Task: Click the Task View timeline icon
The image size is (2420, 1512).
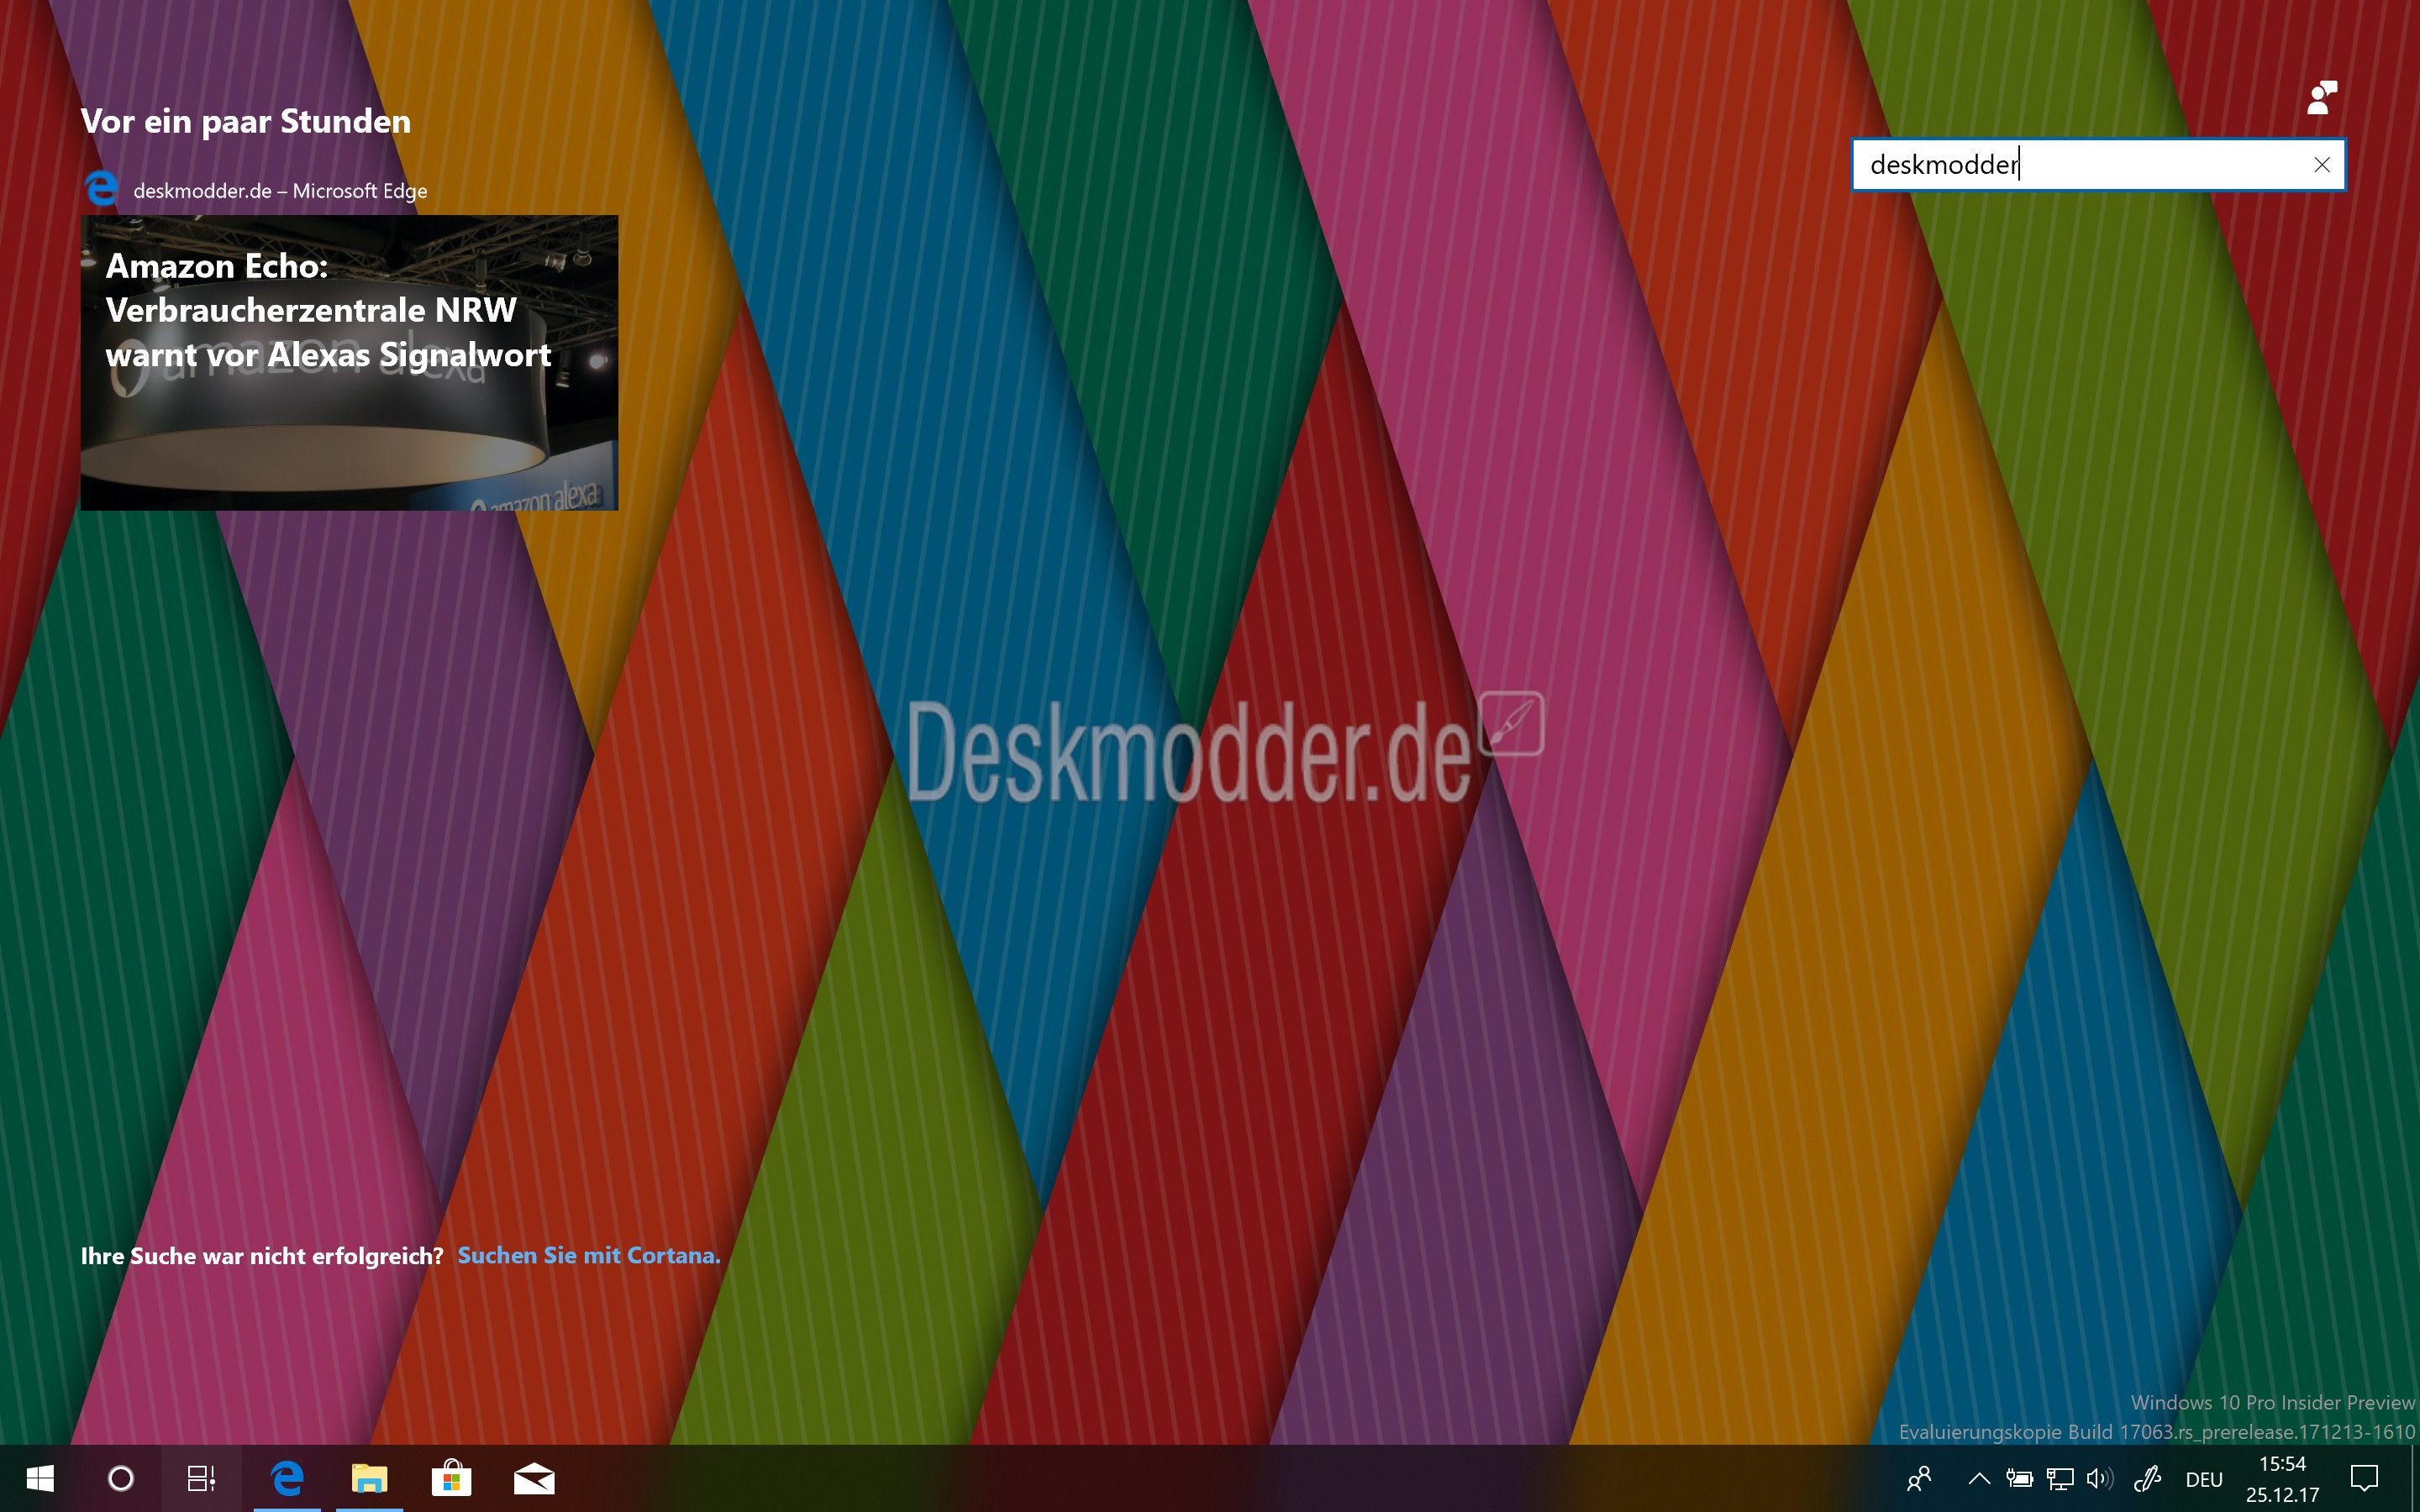Action: click(x=202, y=1478)
